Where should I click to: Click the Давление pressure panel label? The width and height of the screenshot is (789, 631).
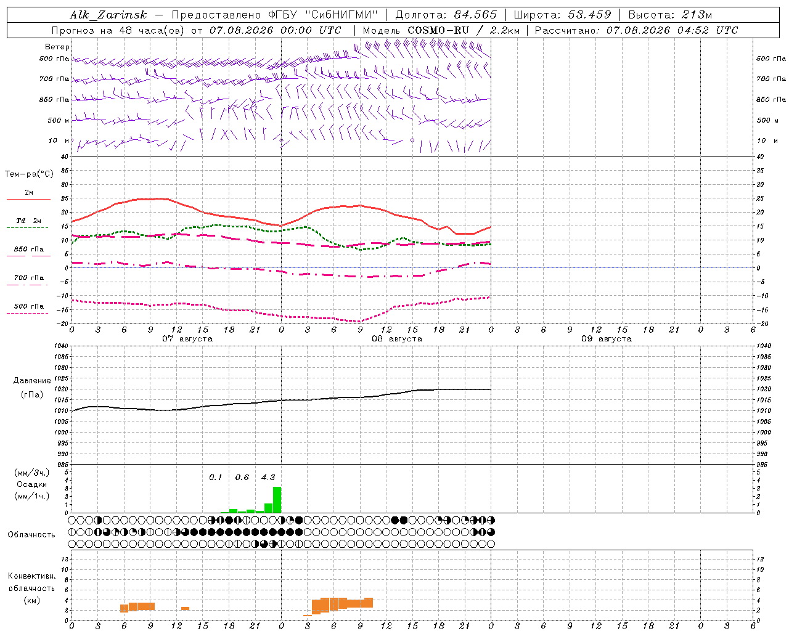click(32, 381)
